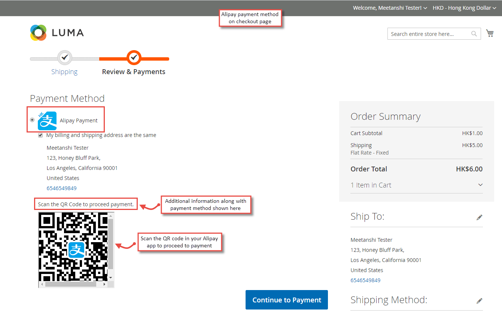The width and height of the screenshot is (502, 314).
Task: Edit the Ship To address via pencil icon
Action: click(480, 217)
